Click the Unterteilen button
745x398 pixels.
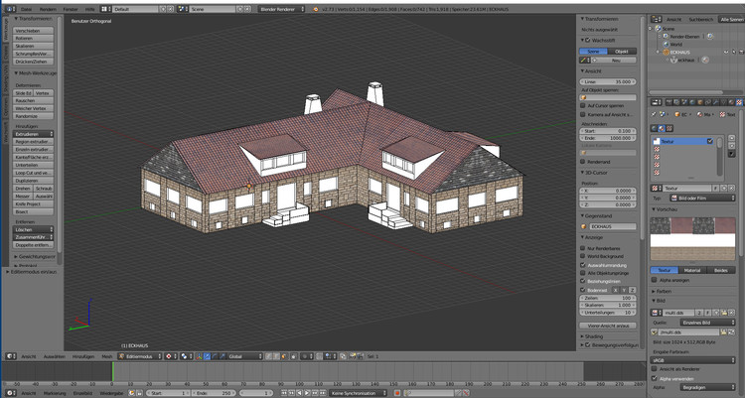(x=33, y=165)
